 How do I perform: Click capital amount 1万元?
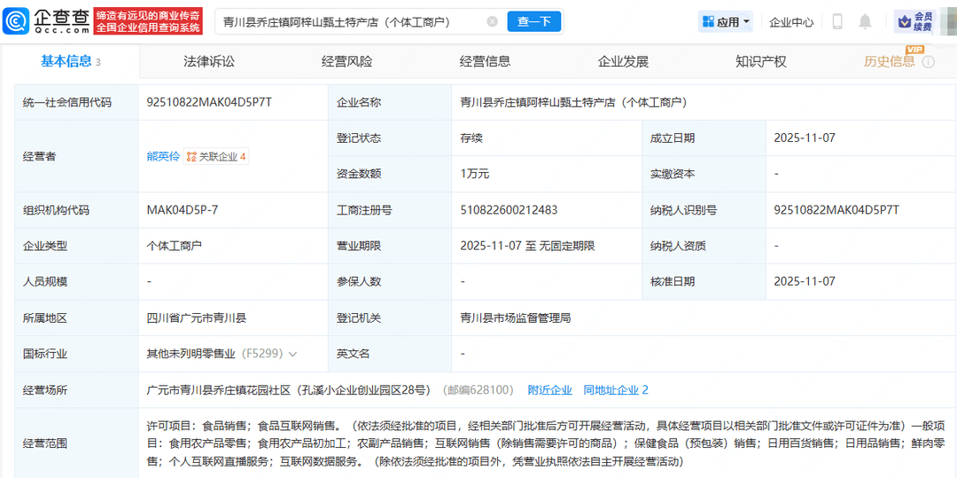pos(475,174)
